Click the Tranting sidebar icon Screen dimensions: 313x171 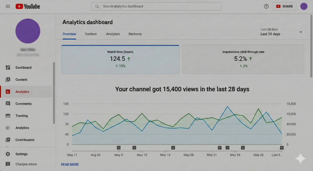(8, 116)
